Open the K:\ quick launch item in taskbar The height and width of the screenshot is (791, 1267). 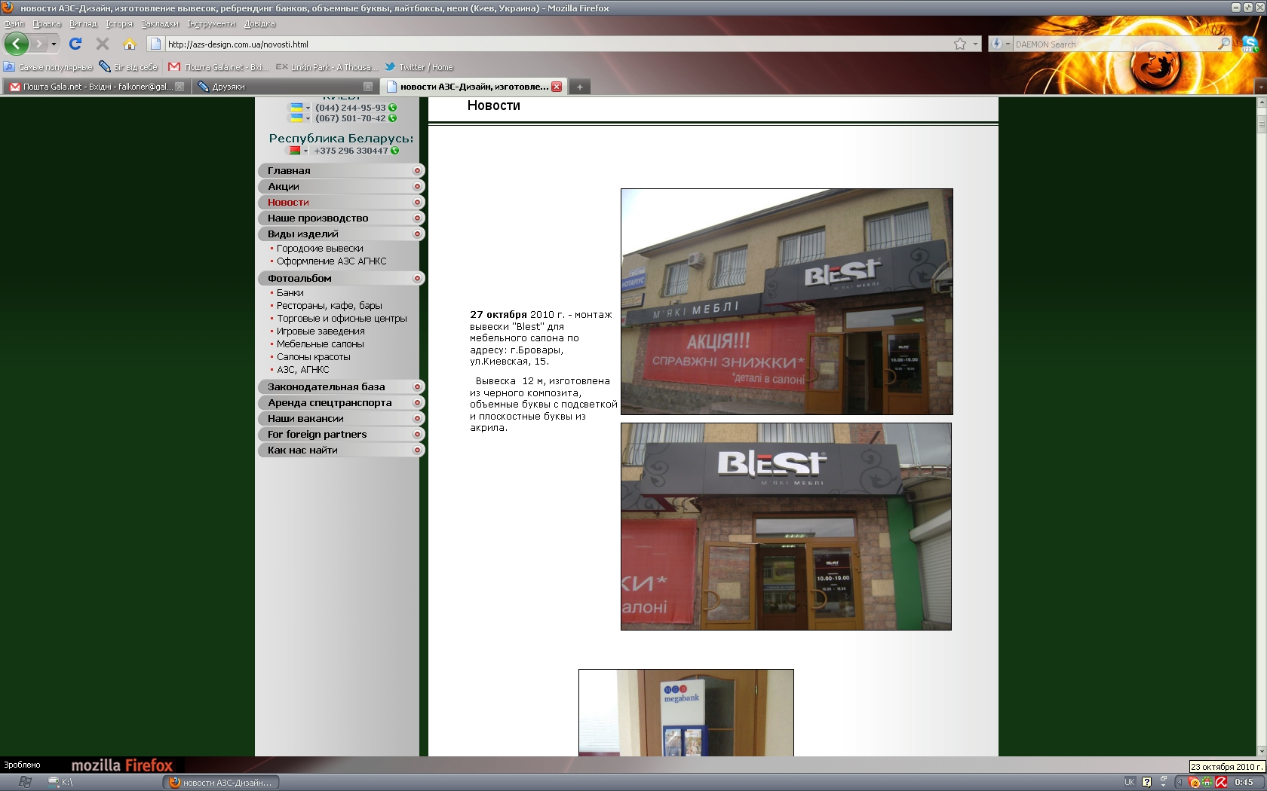coord(60,782)
